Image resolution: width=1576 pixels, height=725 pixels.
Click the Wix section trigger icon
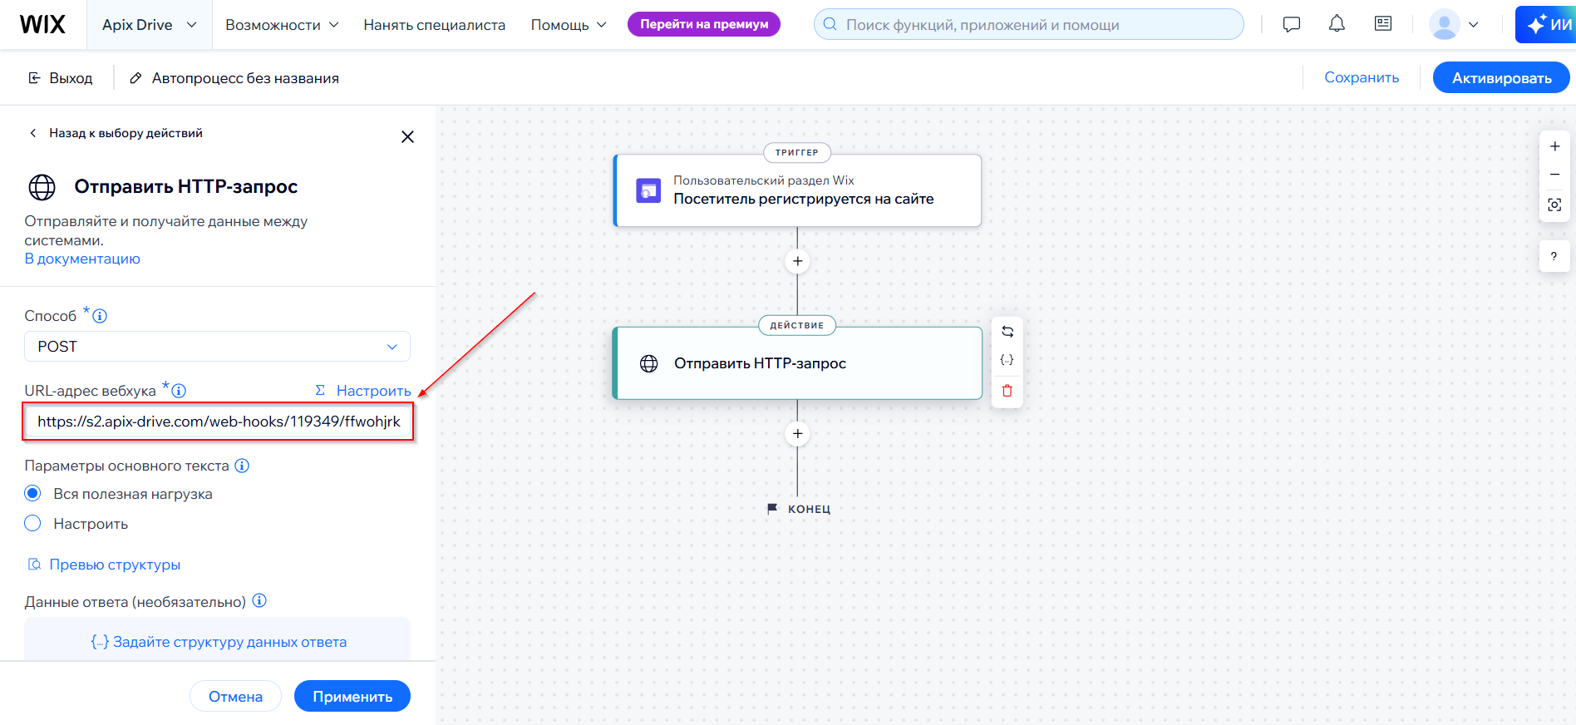[648, 190]
